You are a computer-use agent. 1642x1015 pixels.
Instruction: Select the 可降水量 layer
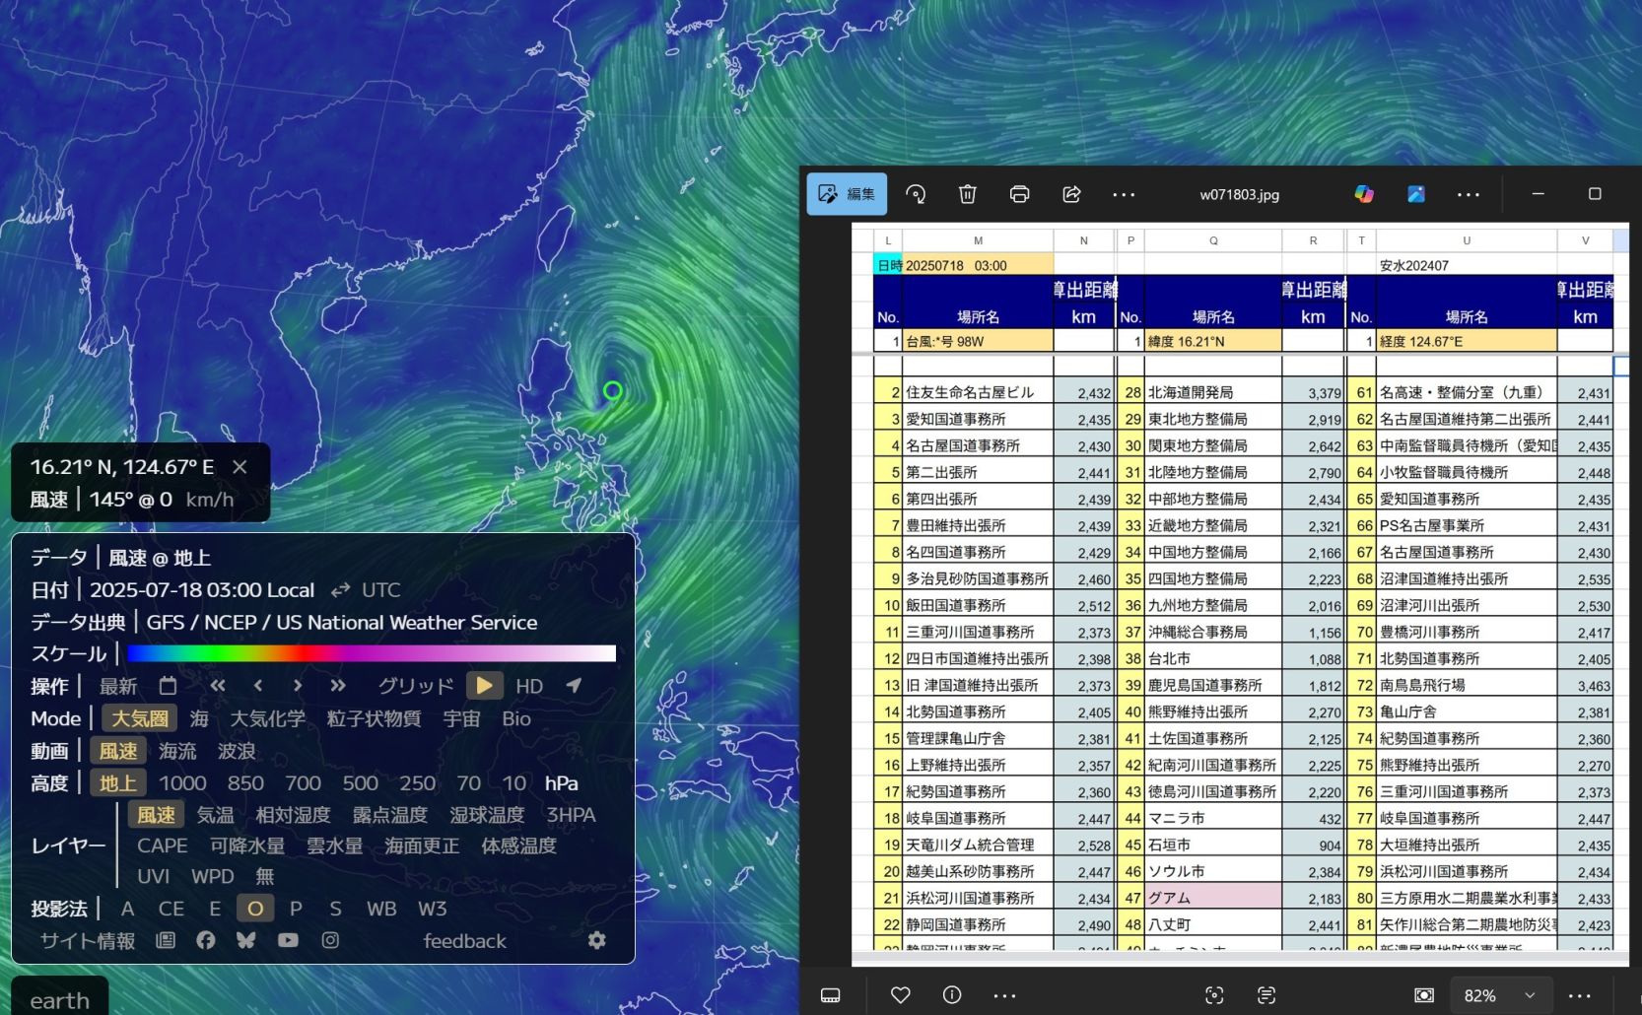coord(247,846)
